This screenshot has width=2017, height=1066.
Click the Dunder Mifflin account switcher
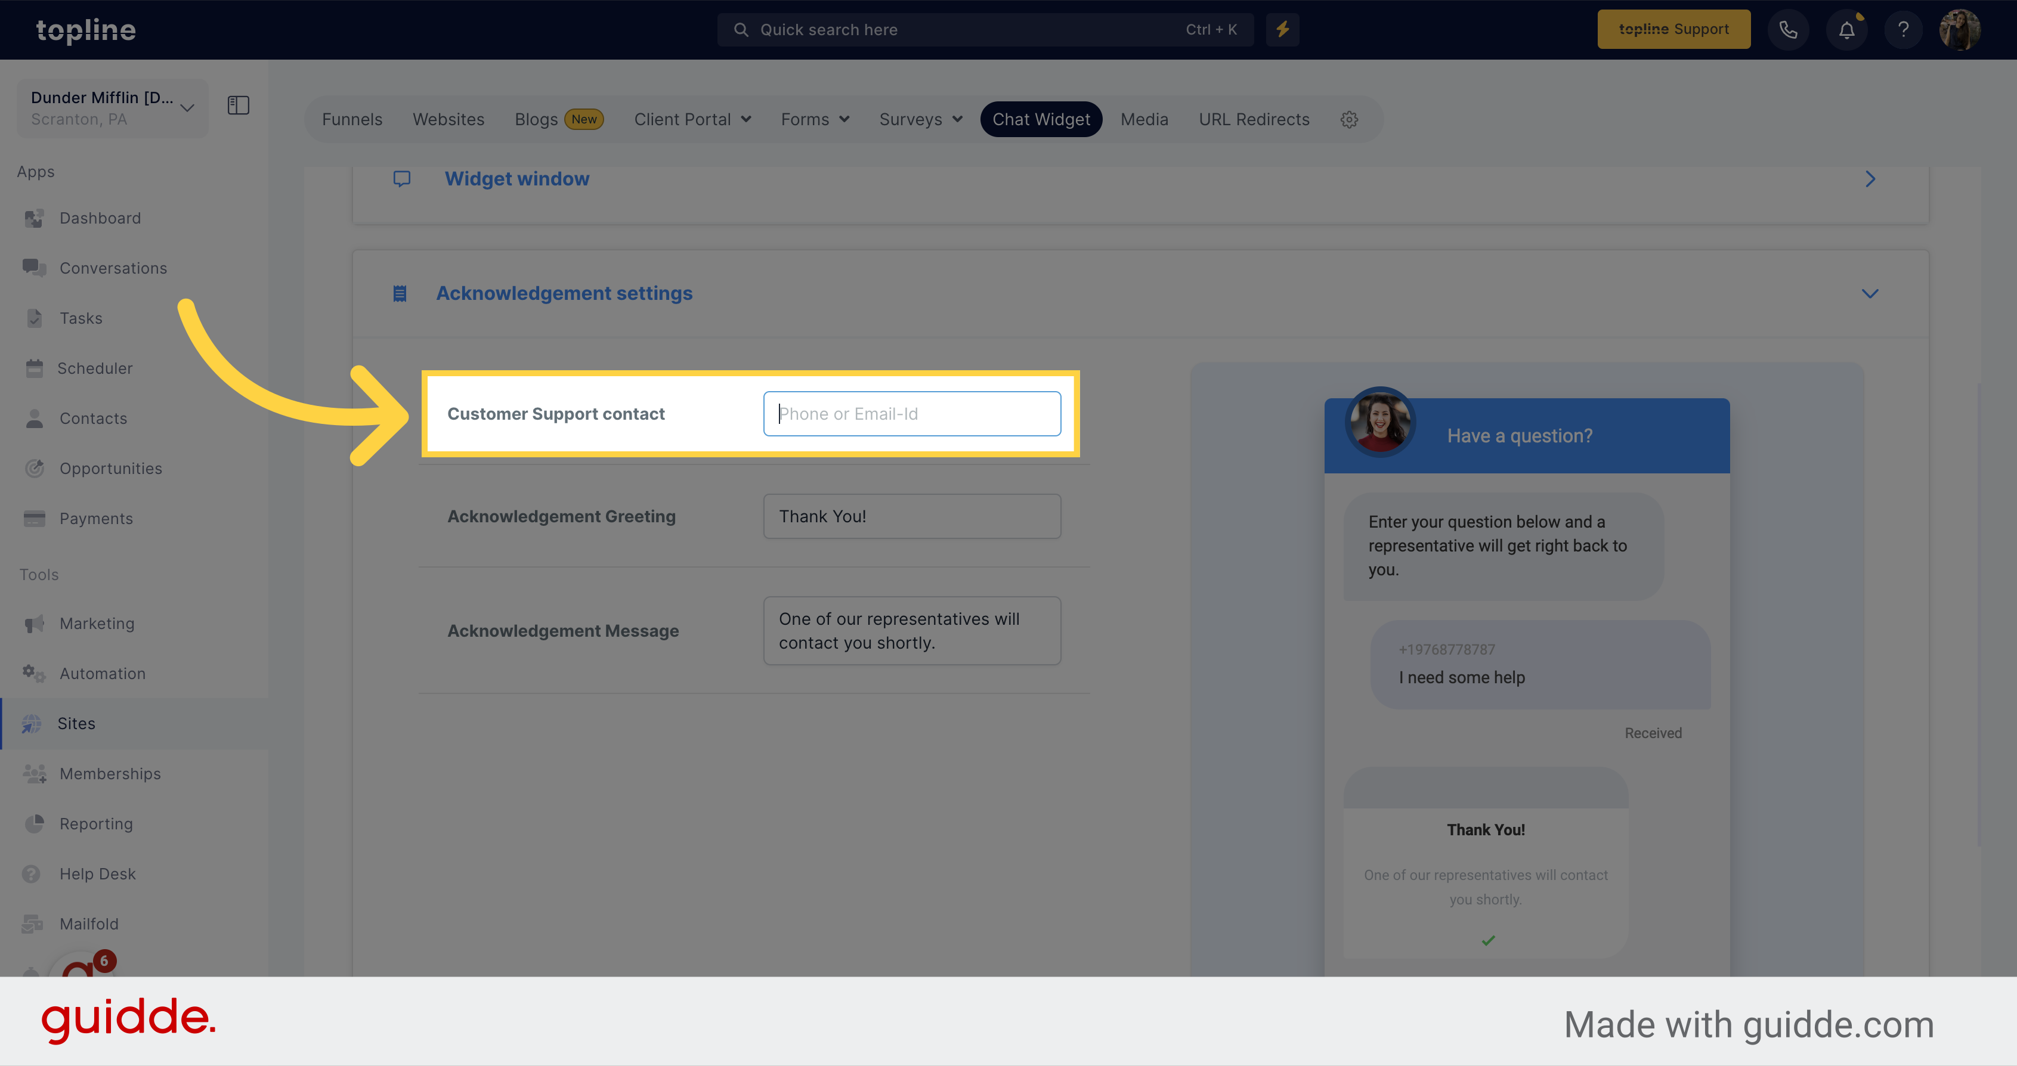click(111, 106)
